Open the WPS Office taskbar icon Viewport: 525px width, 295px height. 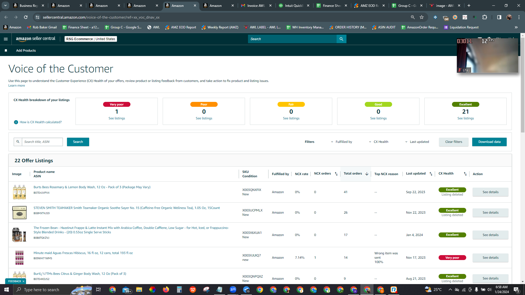click(193, 290)
